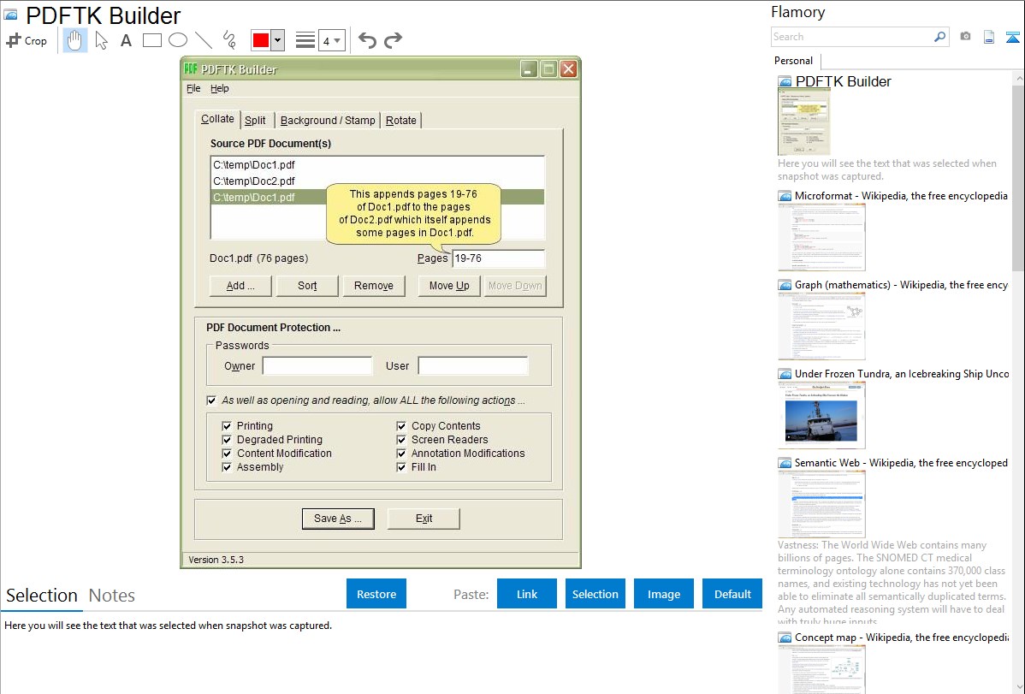Toggle allow ALL the following actions checkbox

pyautogui.click(x=212, y=400)
